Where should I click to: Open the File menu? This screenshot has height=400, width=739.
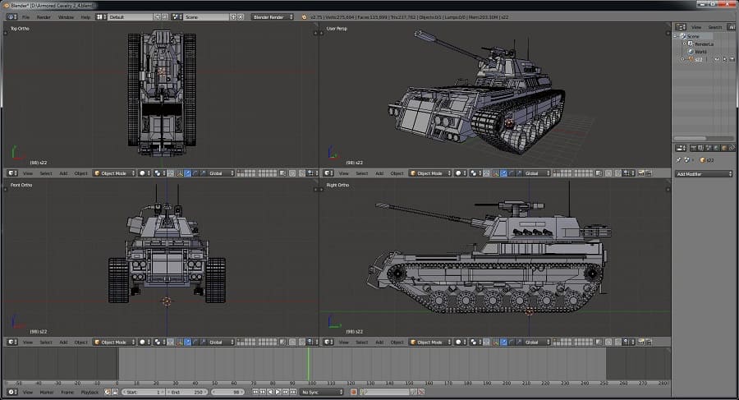point(25,16)
